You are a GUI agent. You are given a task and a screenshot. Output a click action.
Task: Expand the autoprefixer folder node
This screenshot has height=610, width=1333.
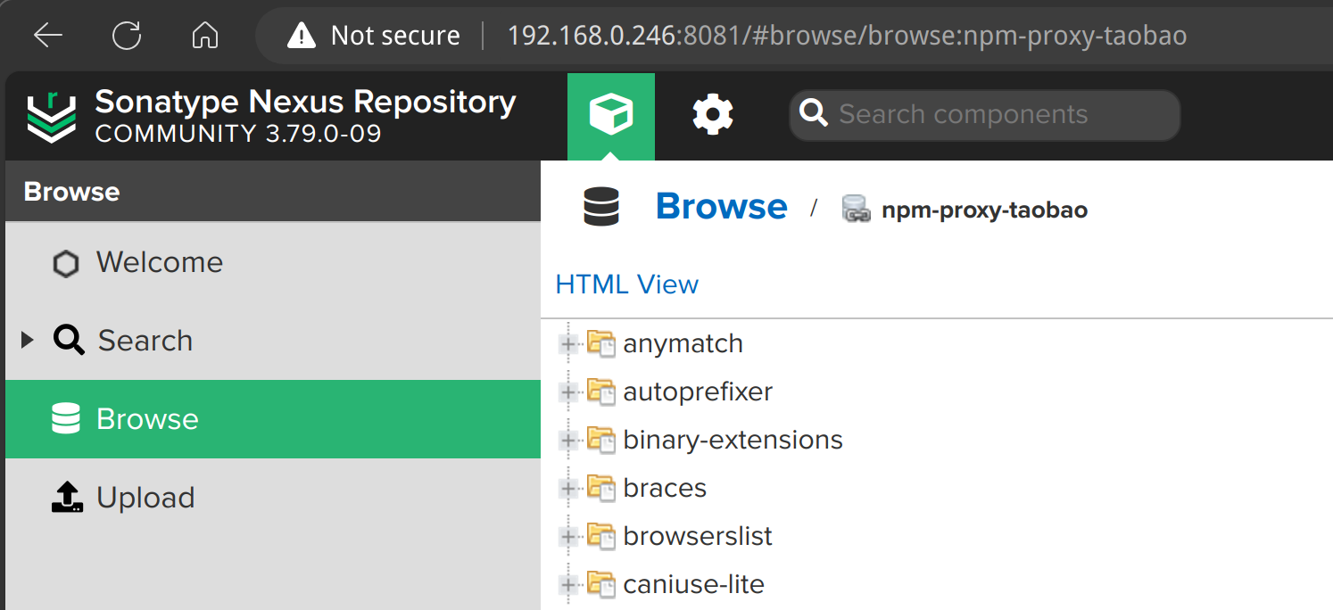click(x=567, y=392)
